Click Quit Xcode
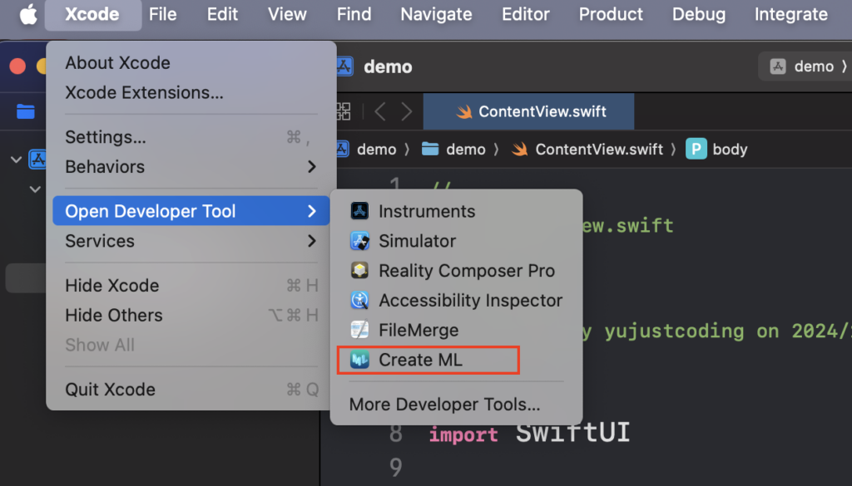Viewport: 852px width, 486px height. (x=110, y=390)
